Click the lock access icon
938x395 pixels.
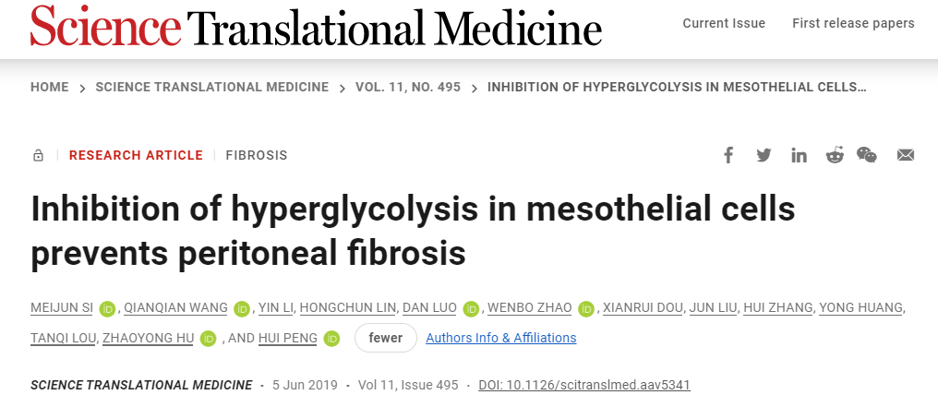click(38, 156)
